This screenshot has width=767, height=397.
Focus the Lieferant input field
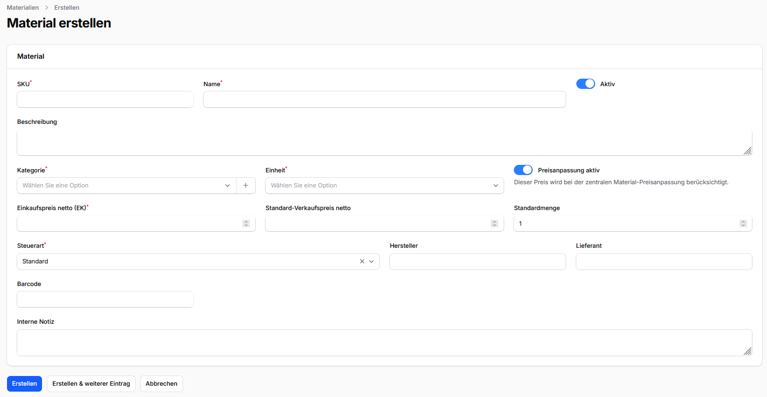click(x=664, y=261)
